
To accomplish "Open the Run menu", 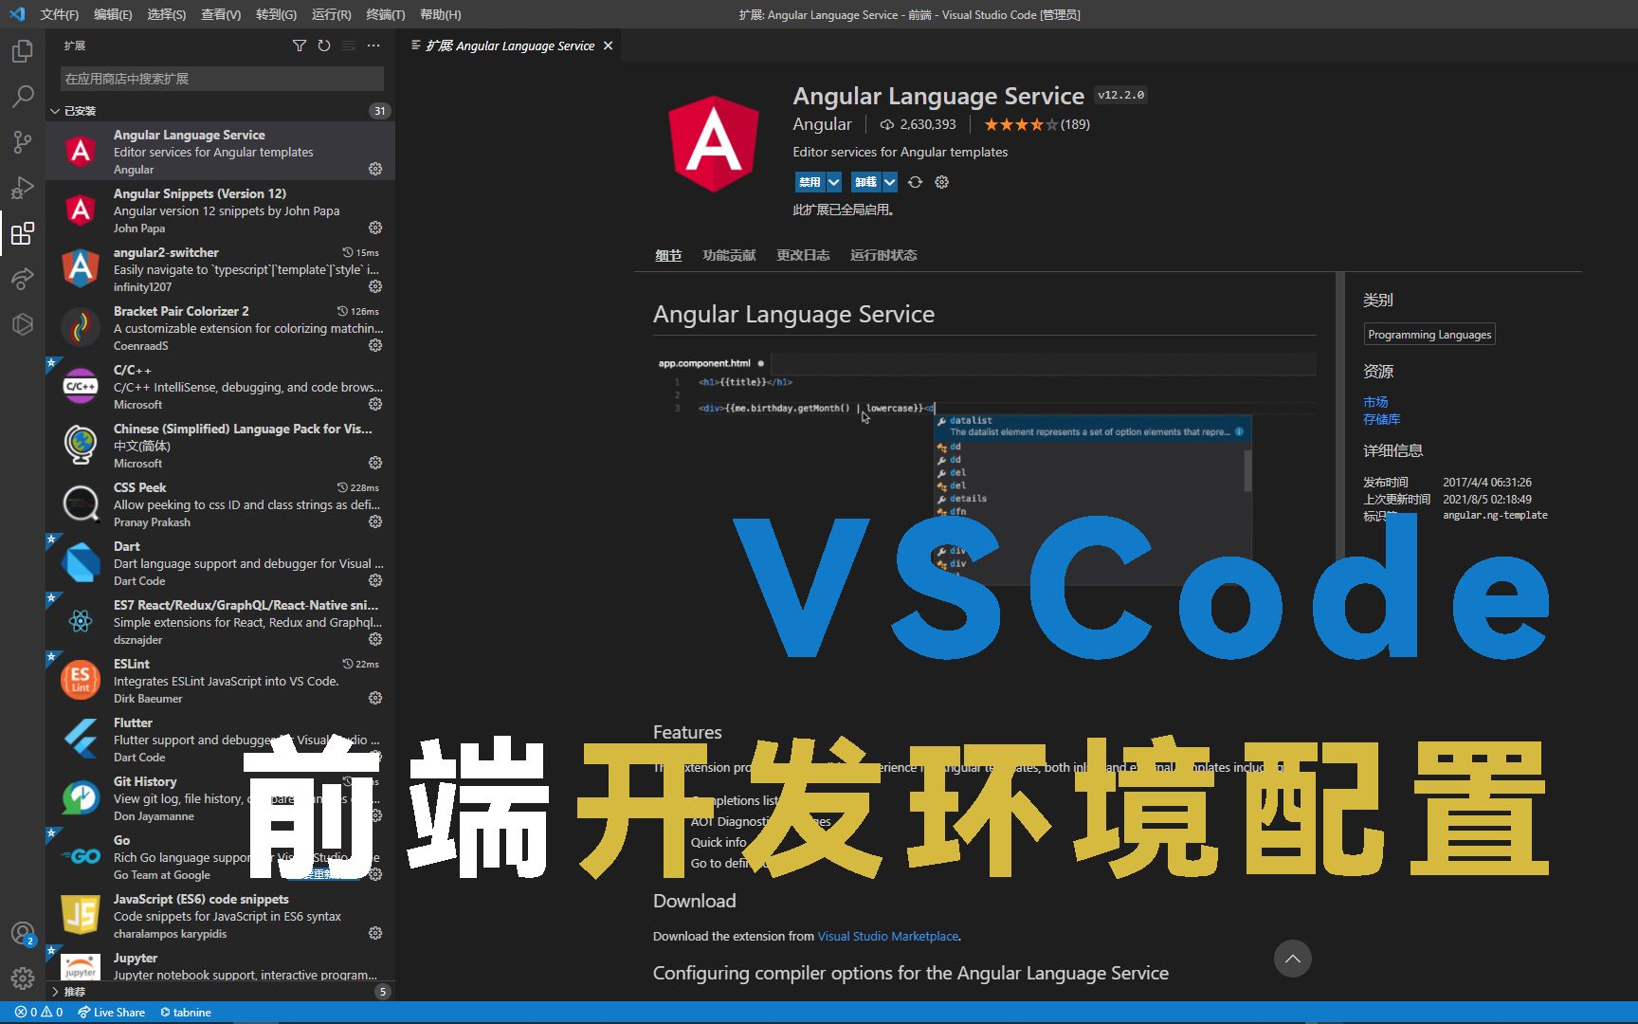I will point(331,14).
